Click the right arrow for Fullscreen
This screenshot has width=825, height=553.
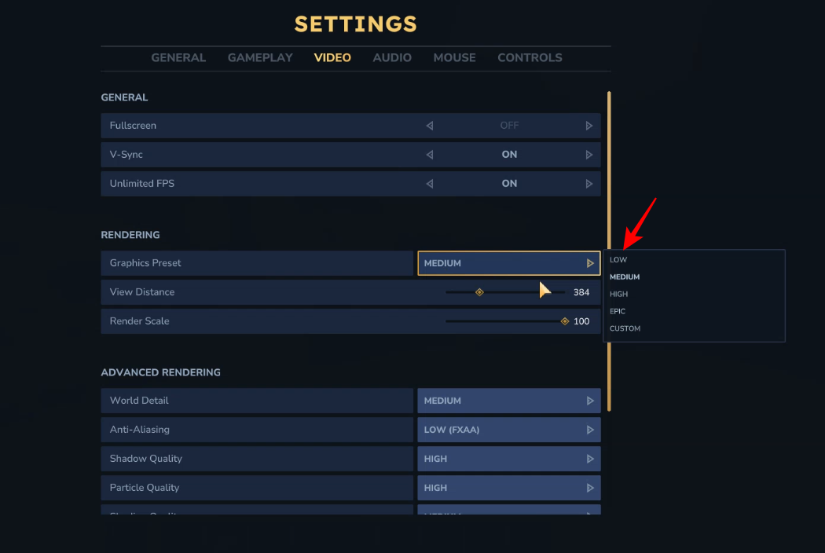(589, 126)
